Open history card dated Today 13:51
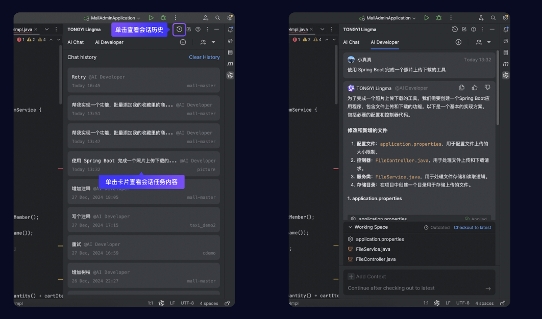This screenshot has width=542, height=319. (143, 109)
